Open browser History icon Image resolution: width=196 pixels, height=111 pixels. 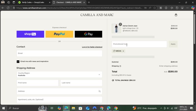[x=177, y=8]
